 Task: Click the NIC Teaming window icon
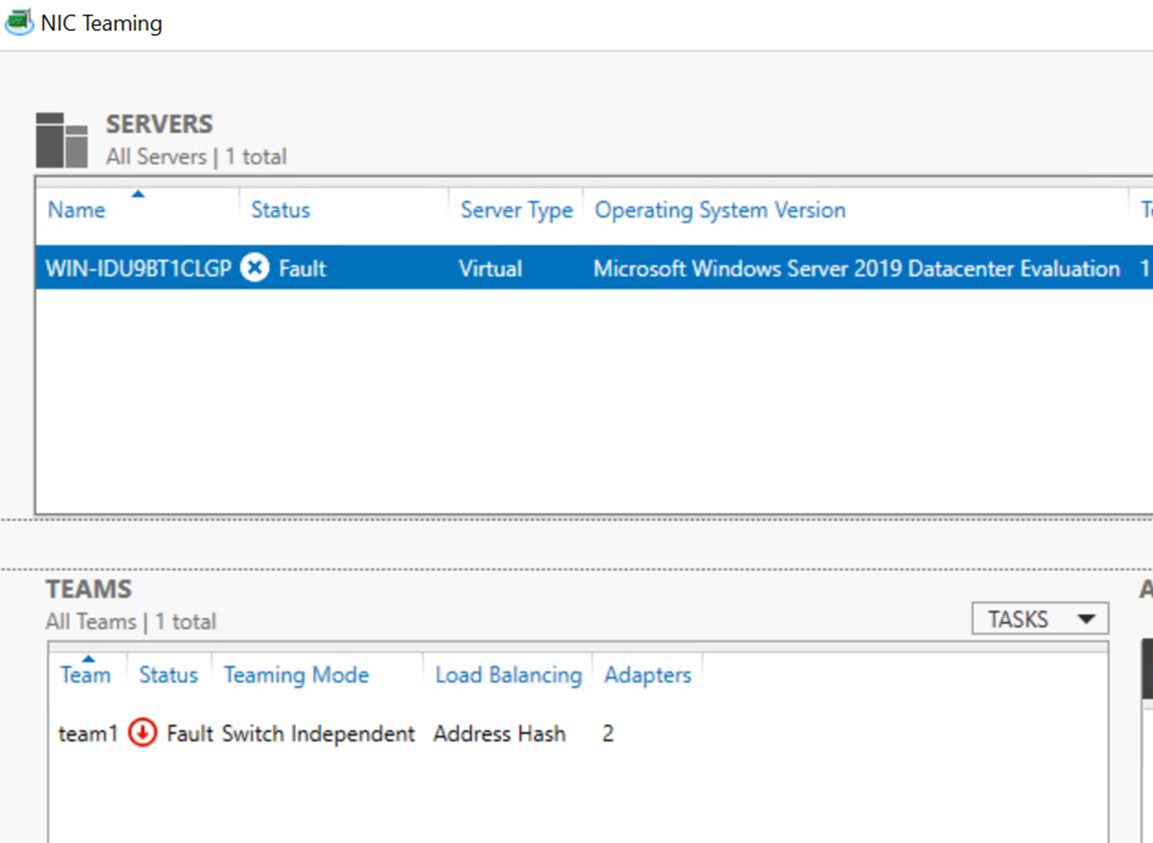pyautogui.click(x=20, y=22)
